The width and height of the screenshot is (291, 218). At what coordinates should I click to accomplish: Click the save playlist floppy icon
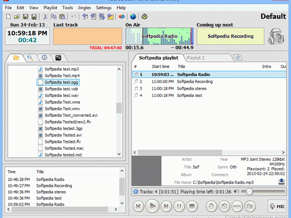point(26,16)
